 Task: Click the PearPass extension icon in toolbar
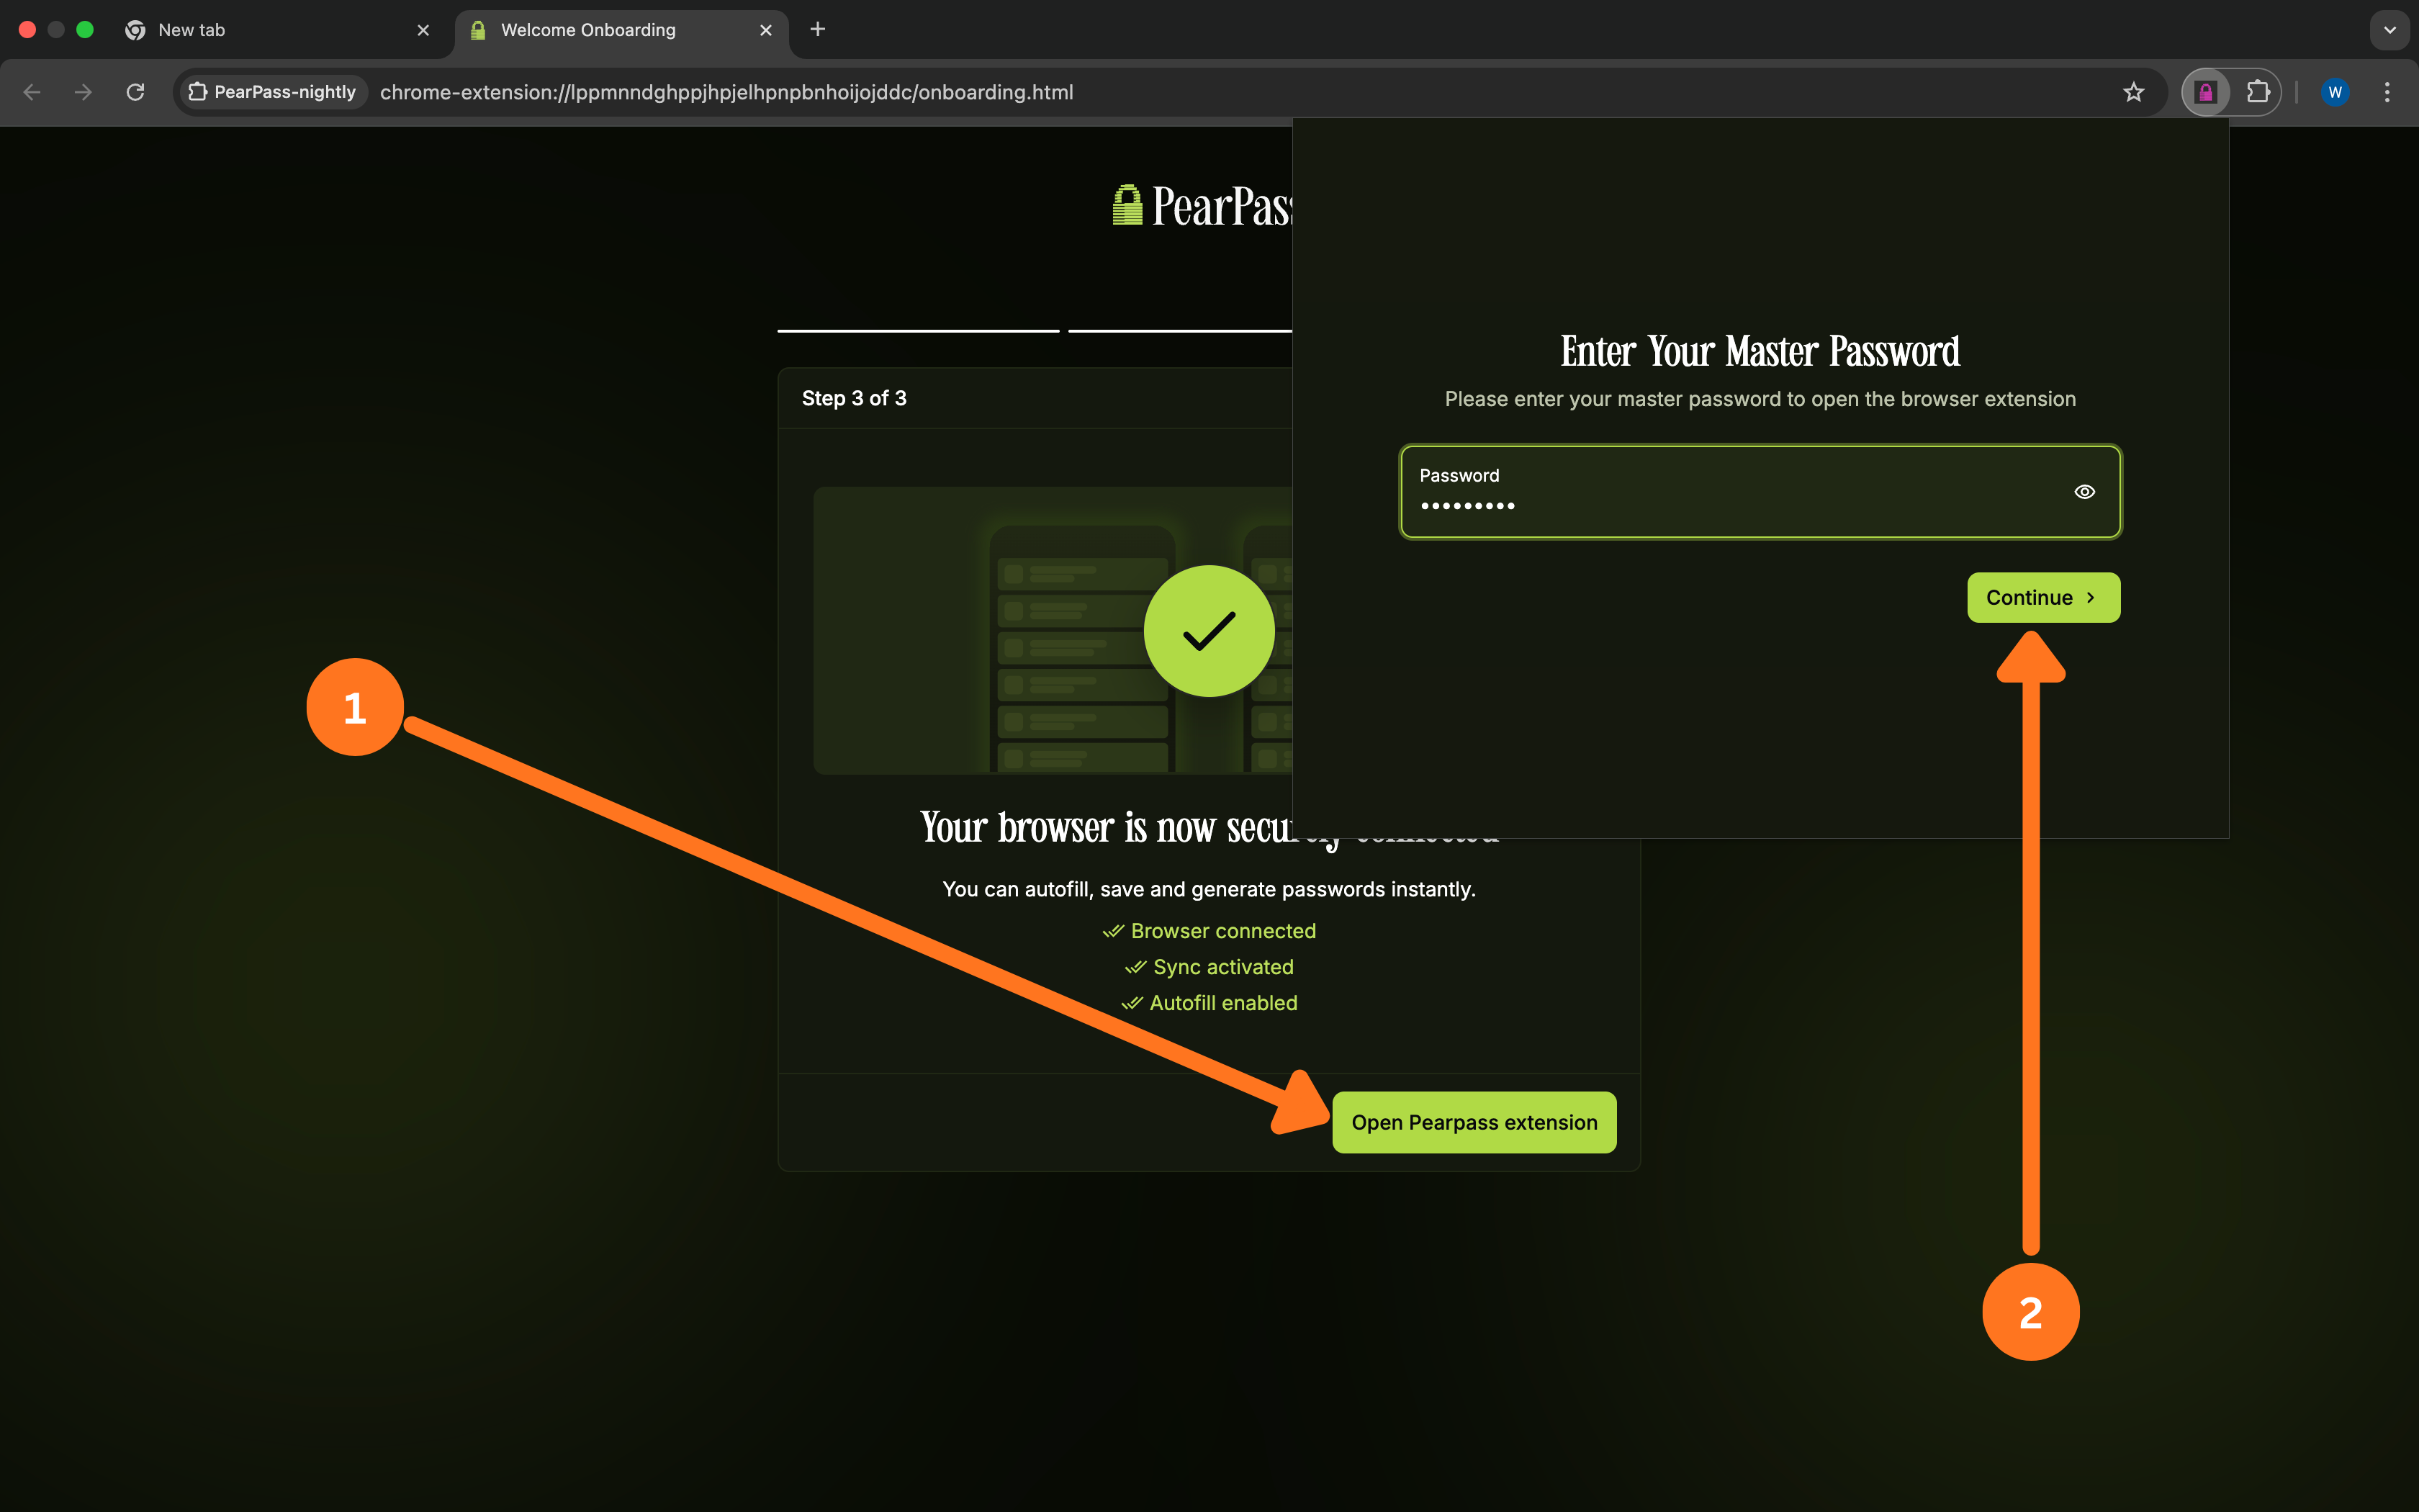2206,92
